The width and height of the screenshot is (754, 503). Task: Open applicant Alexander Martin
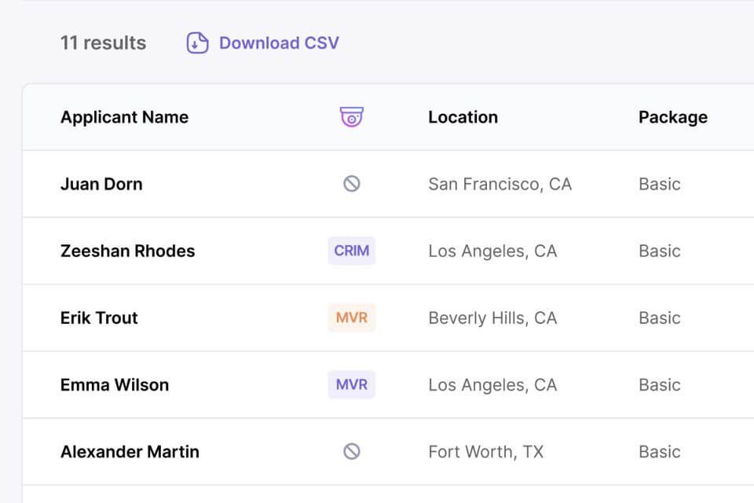[130, 451]
